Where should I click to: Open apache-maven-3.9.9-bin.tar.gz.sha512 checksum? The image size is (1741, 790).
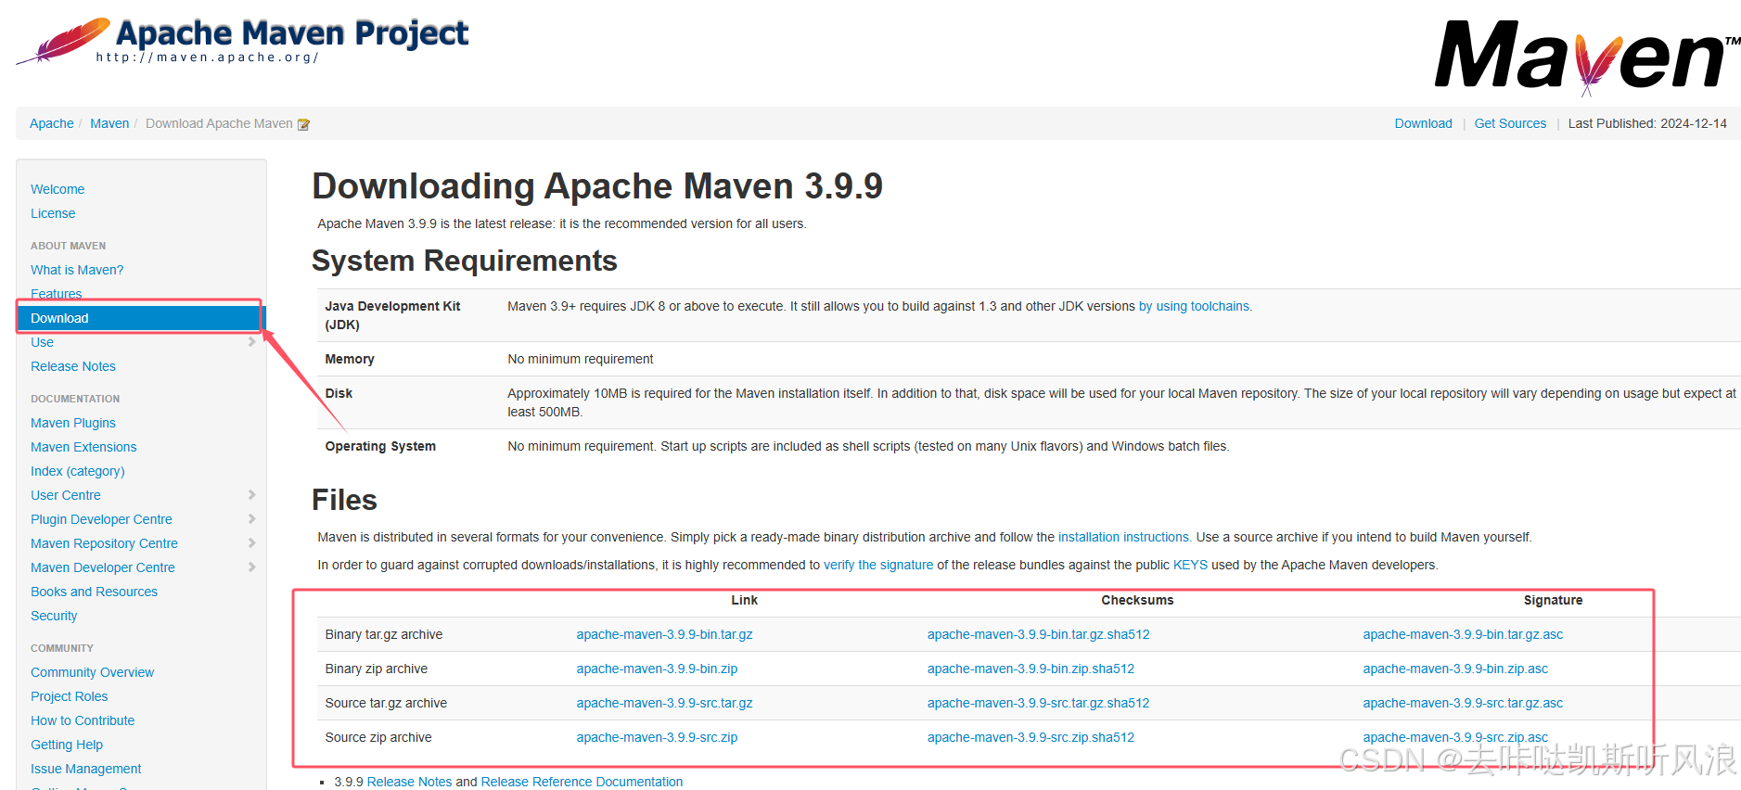click(1038, 634)
